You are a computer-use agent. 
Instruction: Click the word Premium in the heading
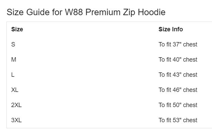click(x=103, y=12)
